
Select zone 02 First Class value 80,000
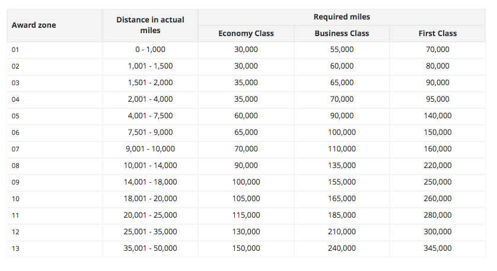438,66
